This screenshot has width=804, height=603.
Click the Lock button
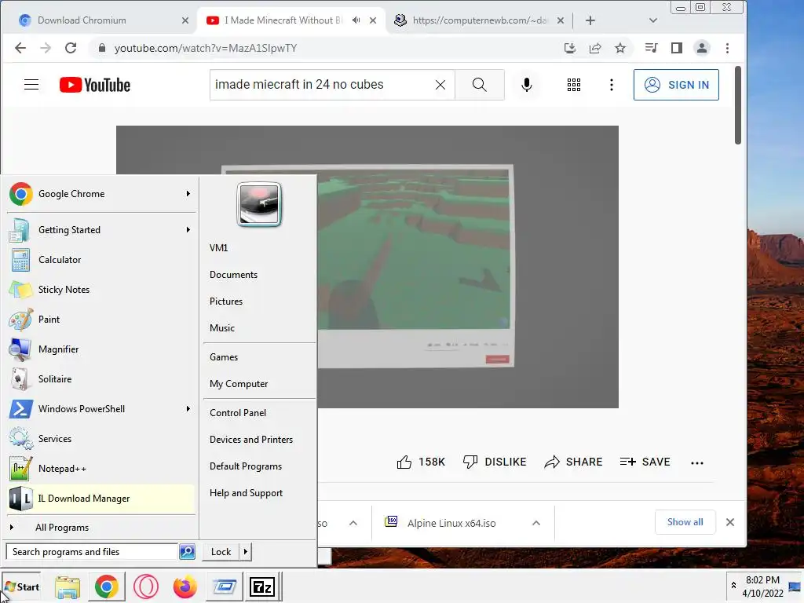coord(221,552)
